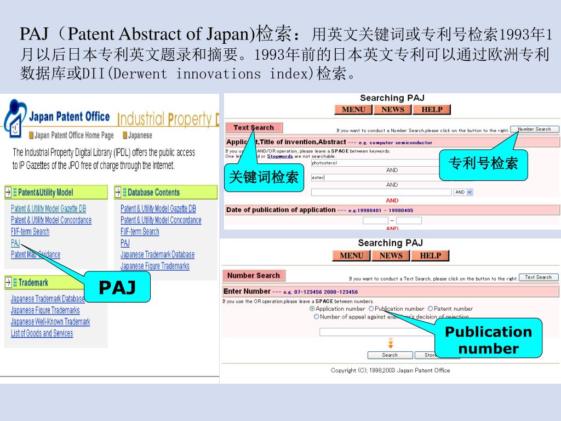Open Japanese Well-Known Trademark link

50,321
